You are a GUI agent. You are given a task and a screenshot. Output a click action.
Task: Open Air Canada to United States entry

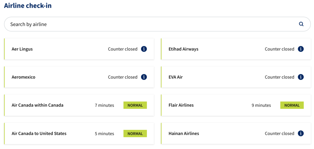pos(79,133)
